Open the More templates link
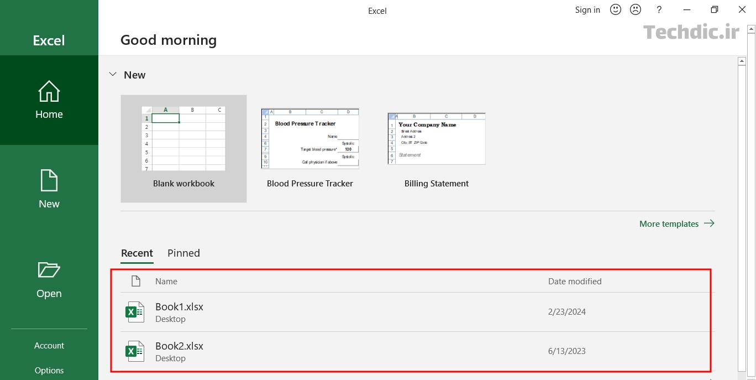Viewport: 756px width, 380px height. click(677, 223)
